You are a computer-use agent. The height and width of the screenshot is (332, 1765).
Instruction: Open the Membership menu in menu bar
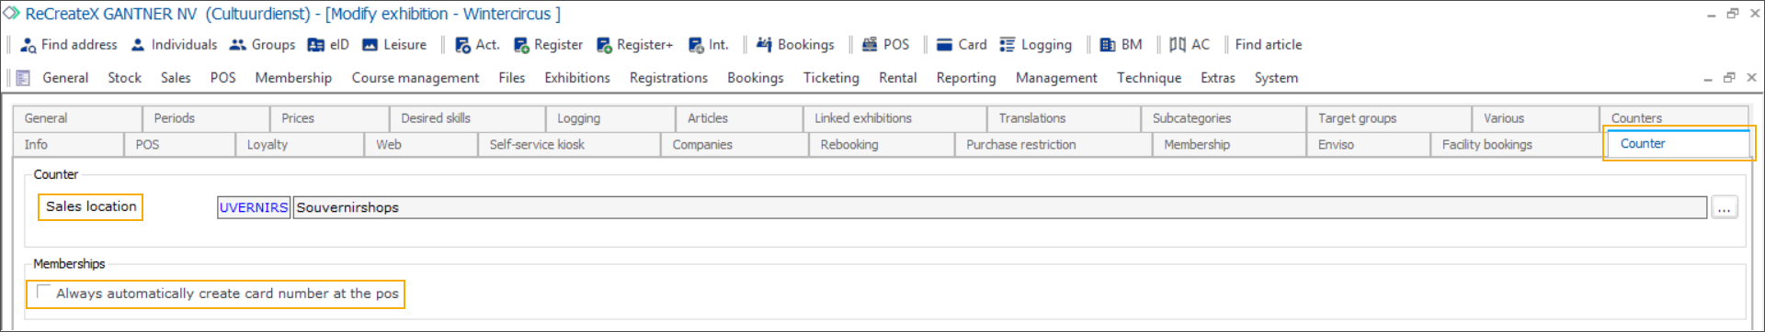click(x=293, y=78)
